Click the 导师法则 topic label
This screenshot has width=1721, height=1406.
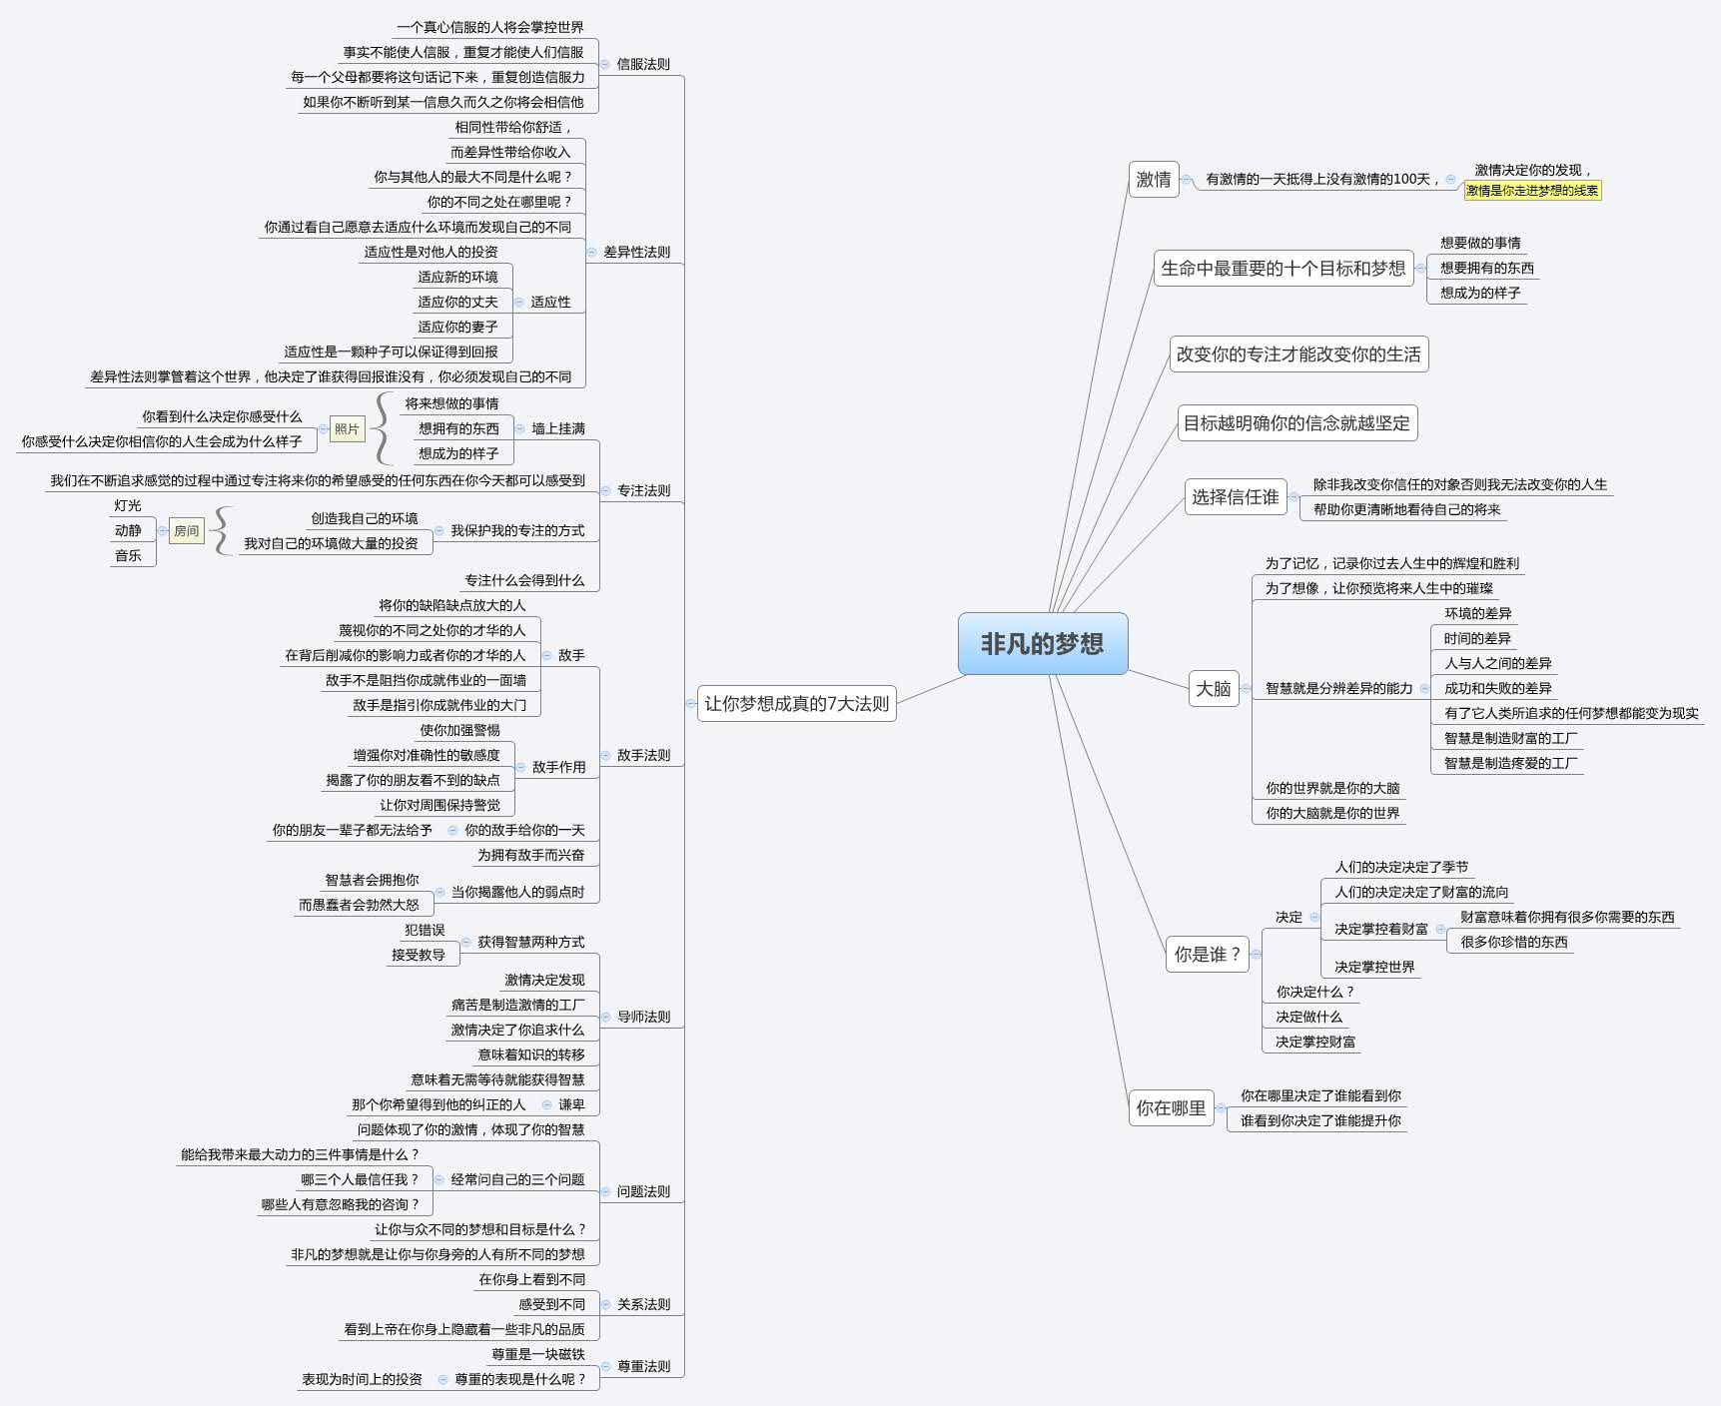[x=643, y=1018]
